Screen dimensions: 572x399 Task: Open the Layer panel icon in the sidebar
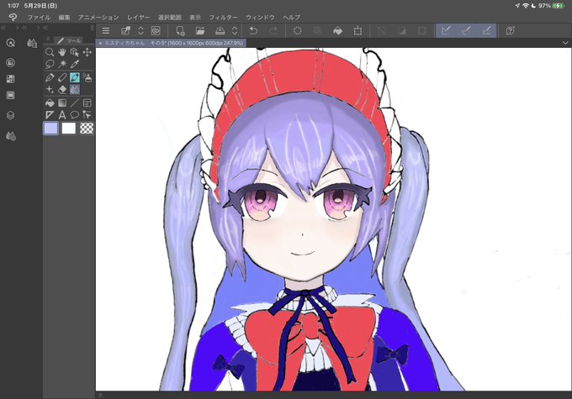11,116
